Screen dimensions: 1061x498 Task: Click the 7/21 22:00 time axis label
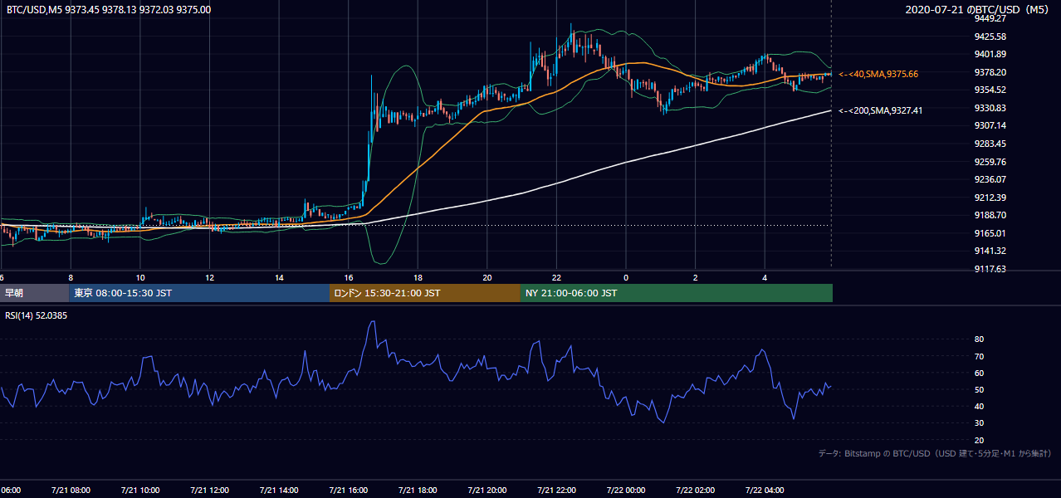[x=556, y=490]
